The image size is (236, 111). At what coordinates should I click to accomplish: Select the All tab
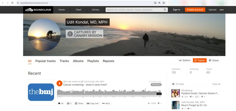pyautogui.click(x=30, y=61)
